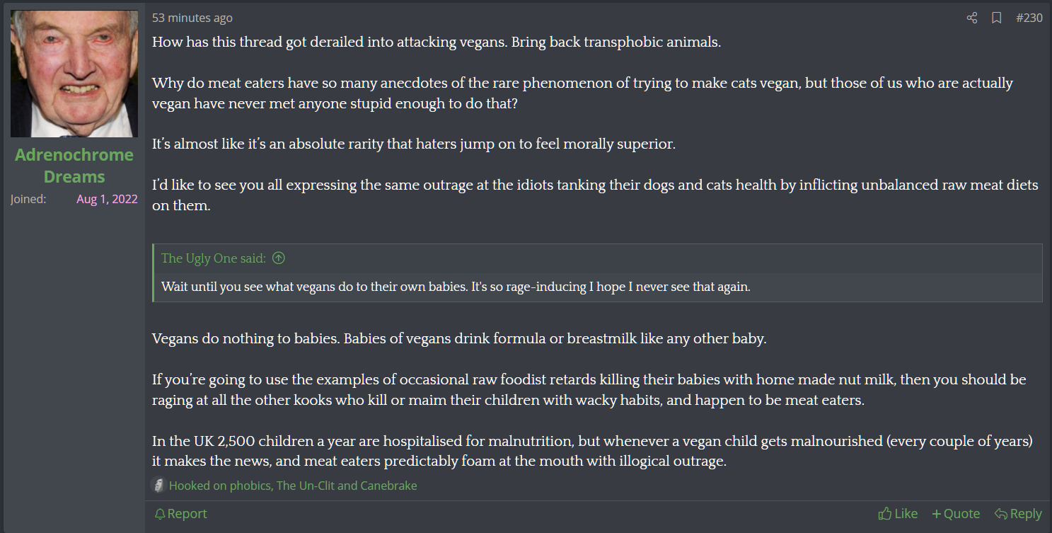
Task: Bookmark this post with the bookmark icon
Action: (x=996, y=18)
